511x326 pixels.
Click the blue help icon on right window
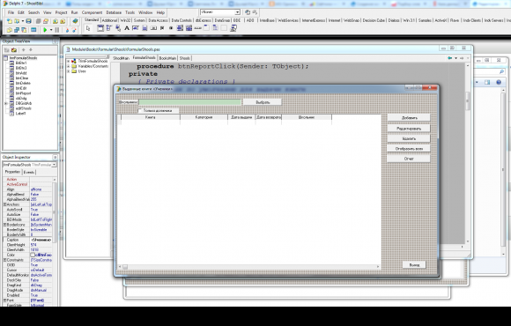click(x=499, y=82)
